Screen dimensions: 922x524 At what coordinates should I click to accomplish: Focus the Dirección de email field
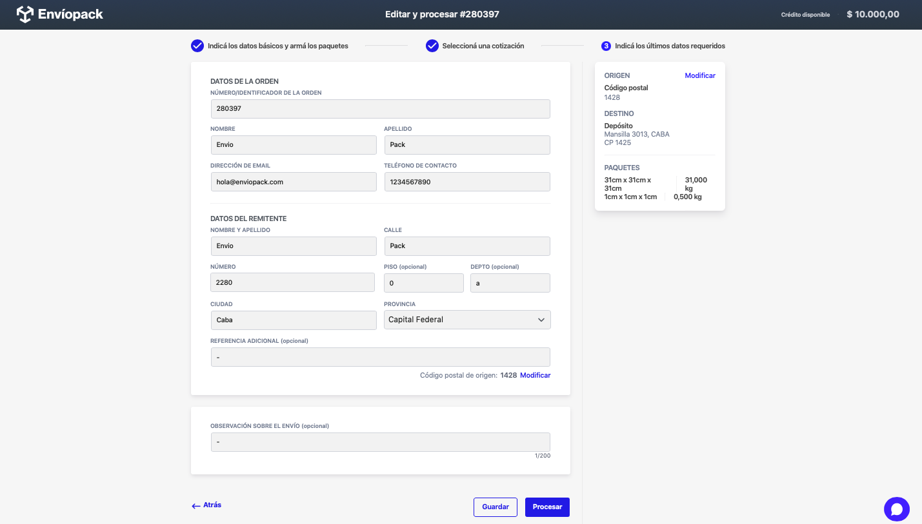(x=294, y=182)
